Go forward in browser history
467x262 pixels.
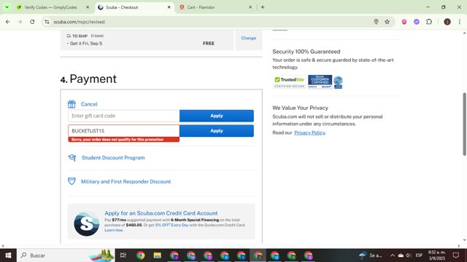[20, 22]
